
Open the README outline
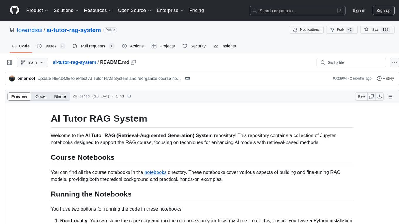pyautogui.click(x=390, y=96)
